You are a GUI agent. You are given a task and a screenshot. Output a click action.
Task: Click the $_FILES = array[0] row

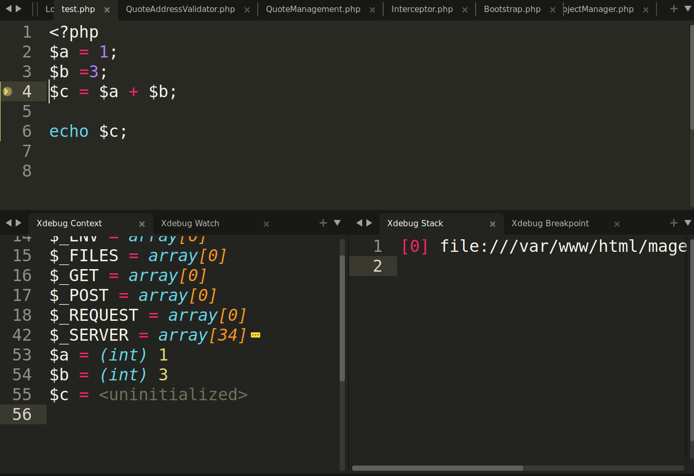point(137,256)
